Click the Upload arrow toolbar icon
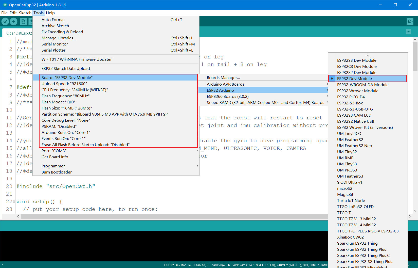 pyautogui.click(x=14, y=22)
